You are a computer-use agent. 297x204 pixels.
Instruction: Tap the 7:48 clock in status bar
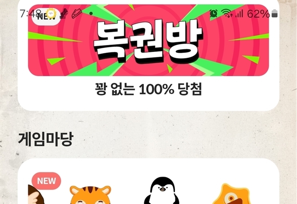point(31,13)
